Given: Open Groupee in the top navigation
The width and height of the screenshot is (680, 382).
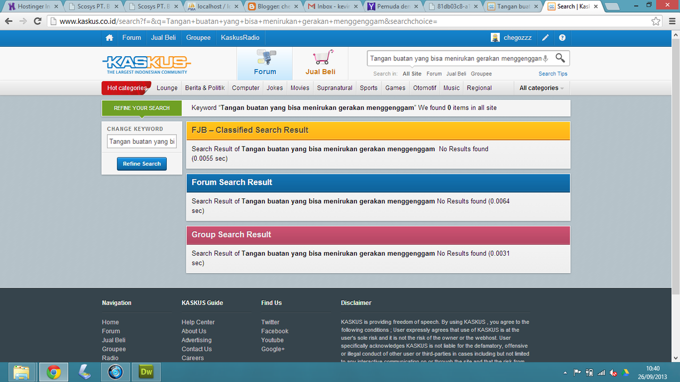Looking at the screenshot, I should coord(199,38).
